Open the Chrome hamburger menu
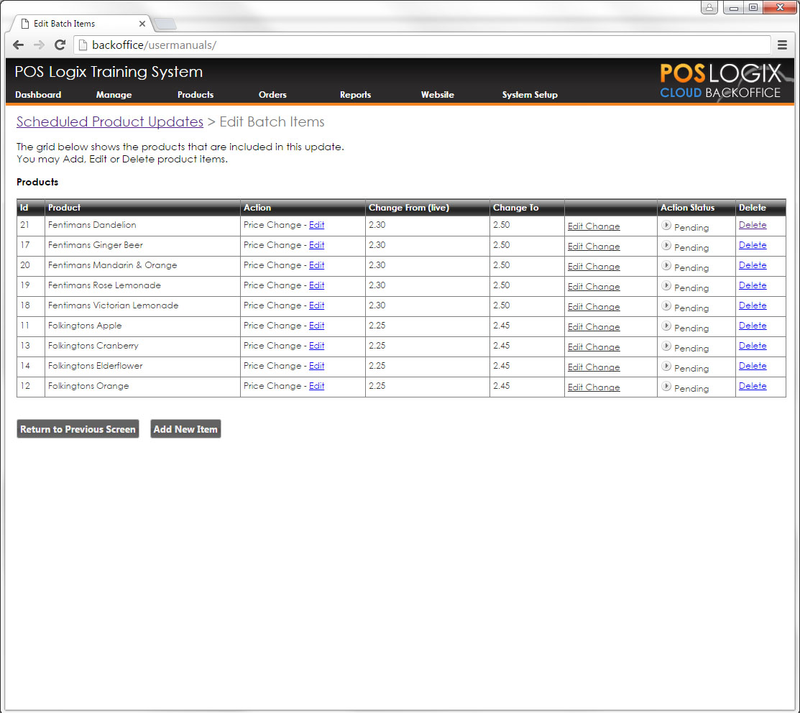800x713 pixels. point(782,45)
